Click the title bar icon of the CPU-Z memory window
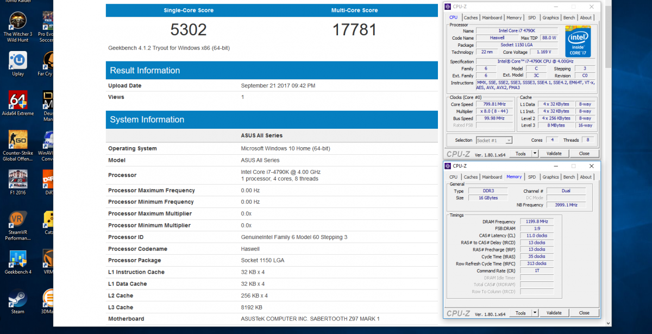 448,166
